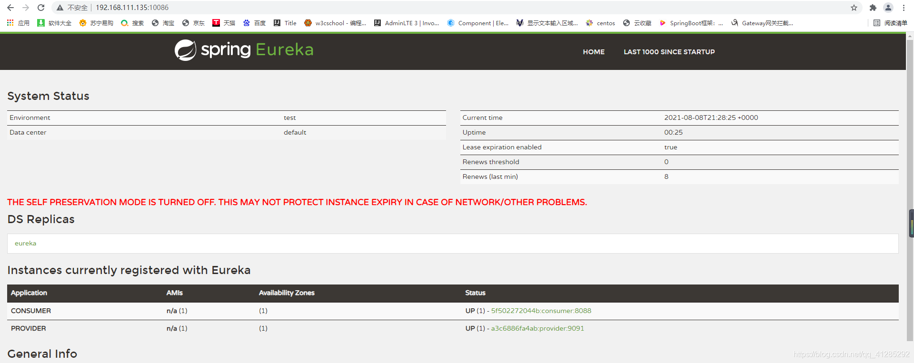Open the 云收藏 bookmark
Screen dimensions: 914x363
[637, 23]
